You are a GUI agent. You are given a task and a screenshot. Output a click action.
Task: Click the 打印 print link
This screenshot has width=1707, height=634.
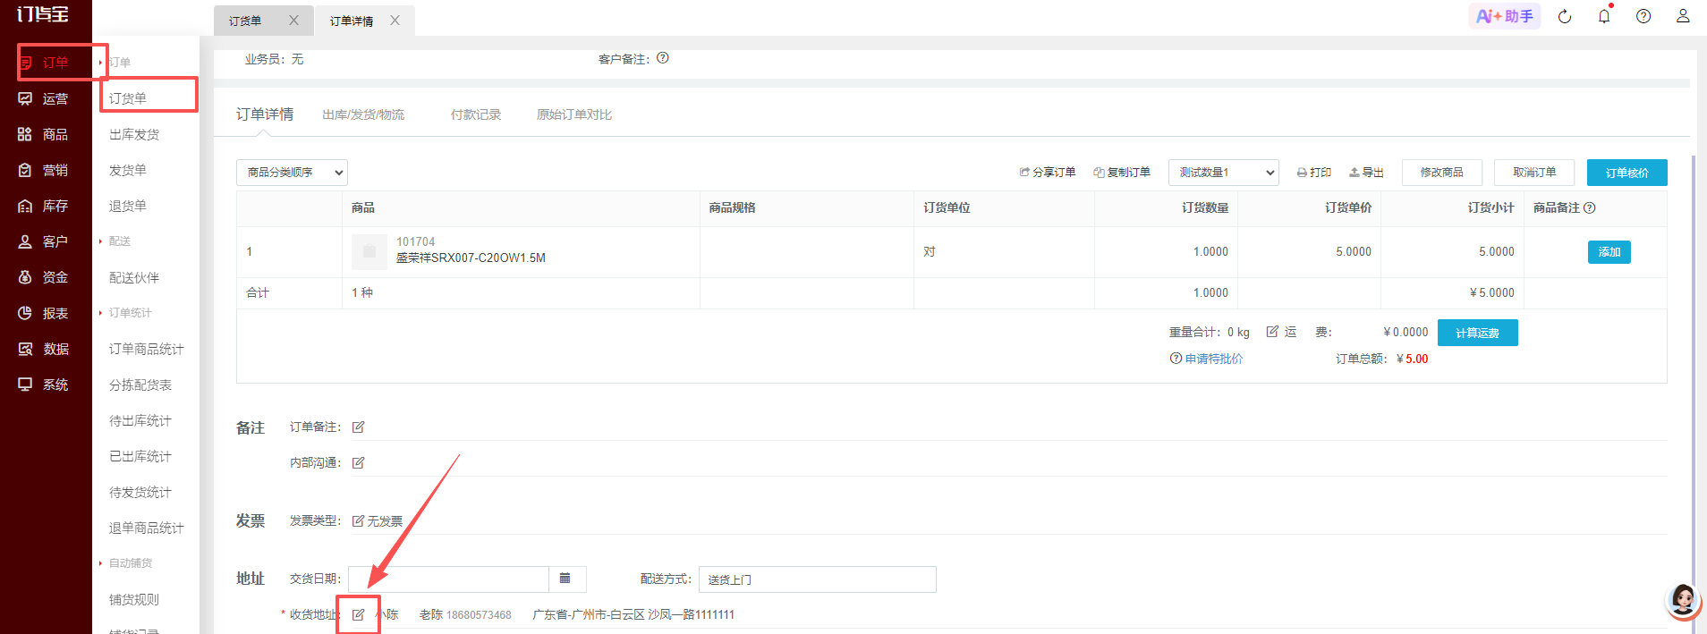[x=1314, y=173]
